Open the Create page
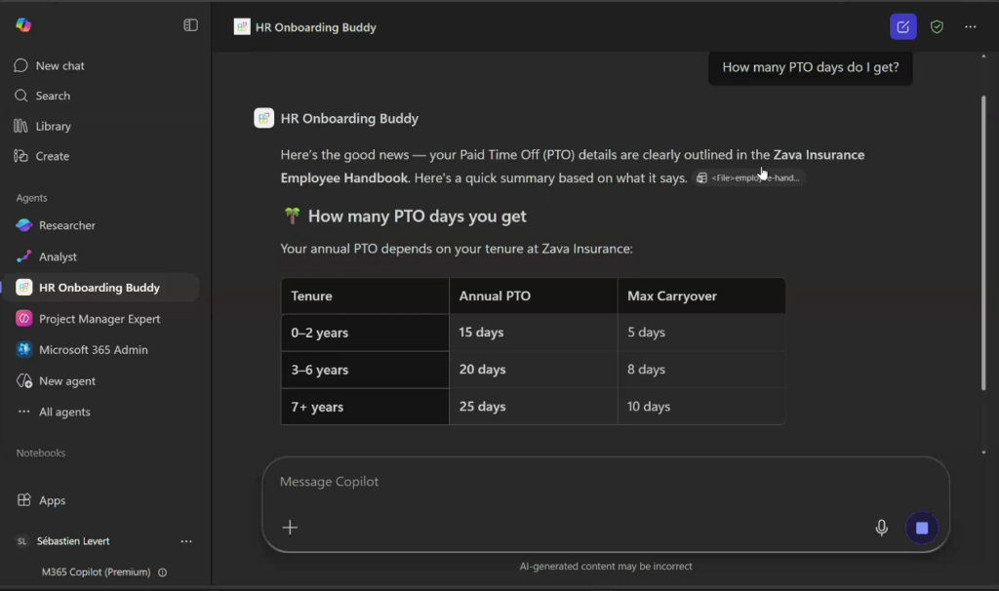Image resolution: width=999 pixels, height=591 pixels. click(52, 156)
